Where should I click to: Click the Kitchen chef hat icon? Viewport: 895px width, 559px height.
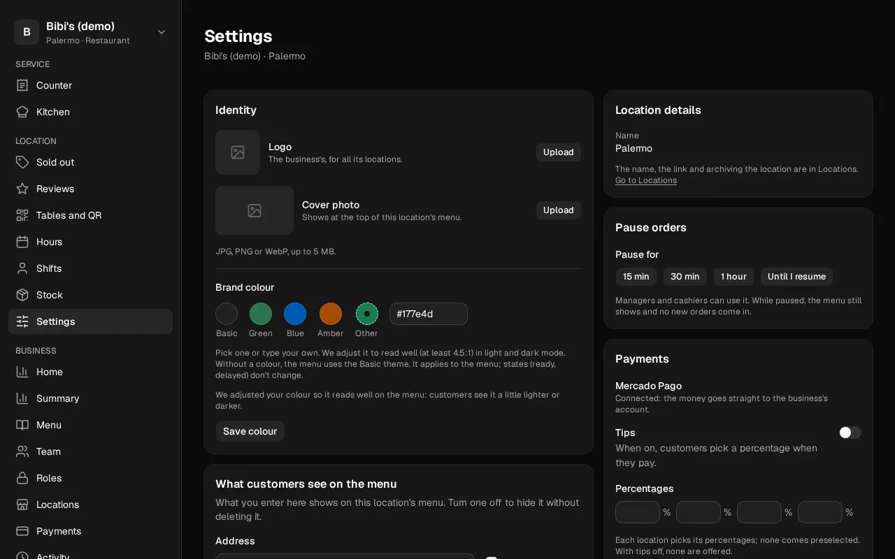(22, 112)
